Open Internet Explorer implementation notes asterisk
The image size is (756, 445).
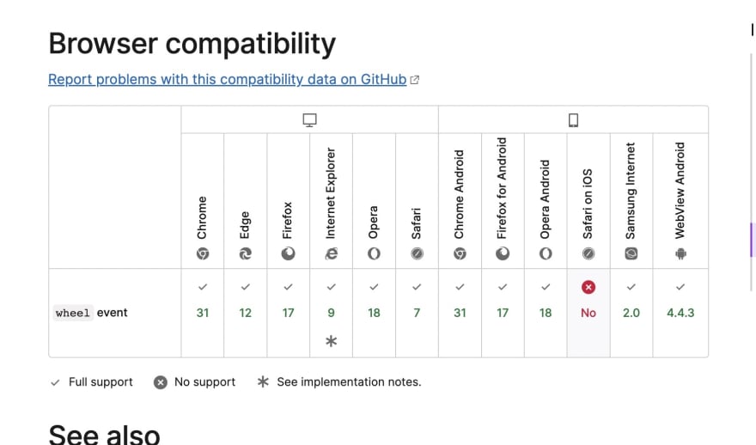point(332,341)
